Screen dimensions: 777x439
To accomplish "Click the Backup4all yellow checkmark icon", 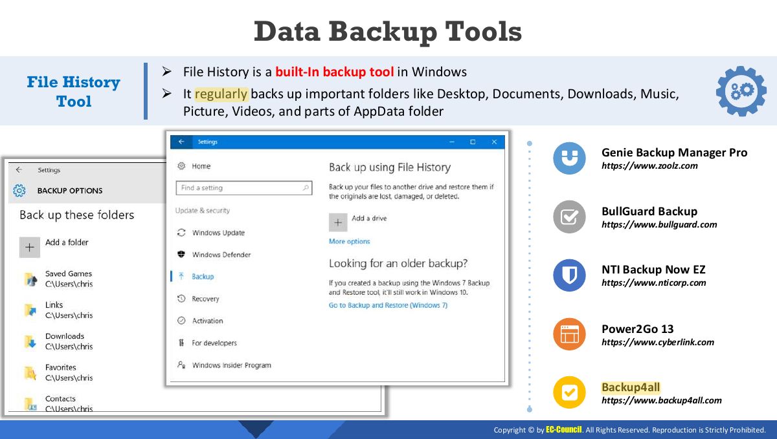I will 569,393.
